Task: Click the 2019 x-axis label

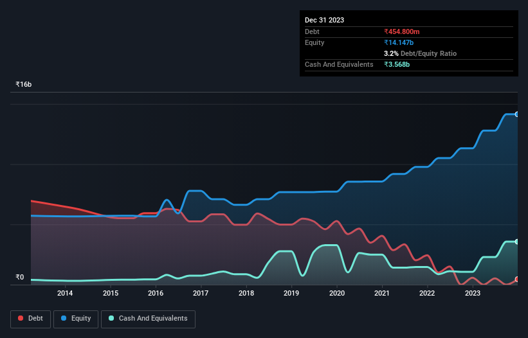Action: (x=291, y=293)
